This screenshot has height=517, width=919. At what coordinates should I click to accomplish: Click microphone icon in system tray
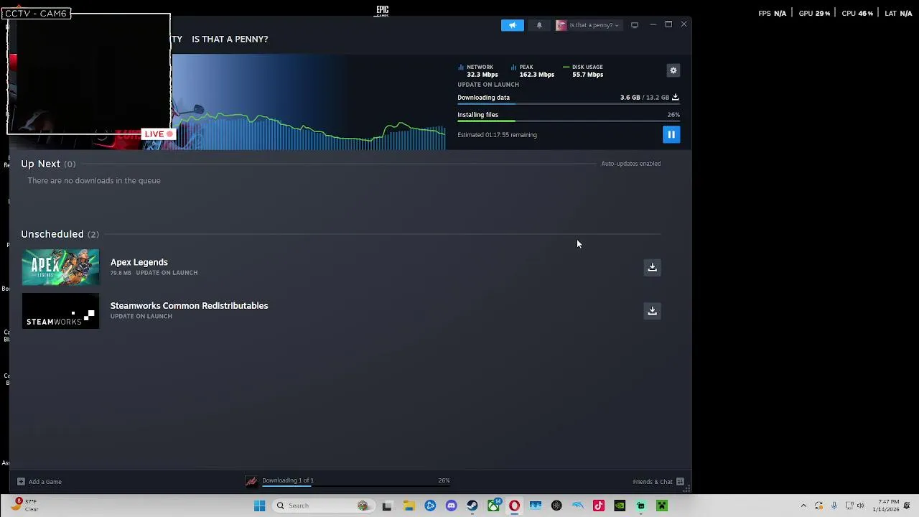tap(834, 506)
